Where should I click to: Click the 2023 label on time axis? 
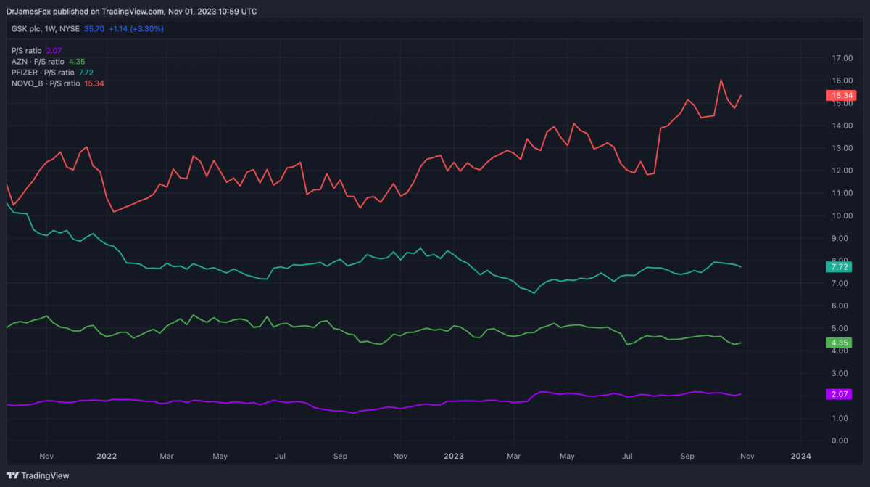[453, 456]
